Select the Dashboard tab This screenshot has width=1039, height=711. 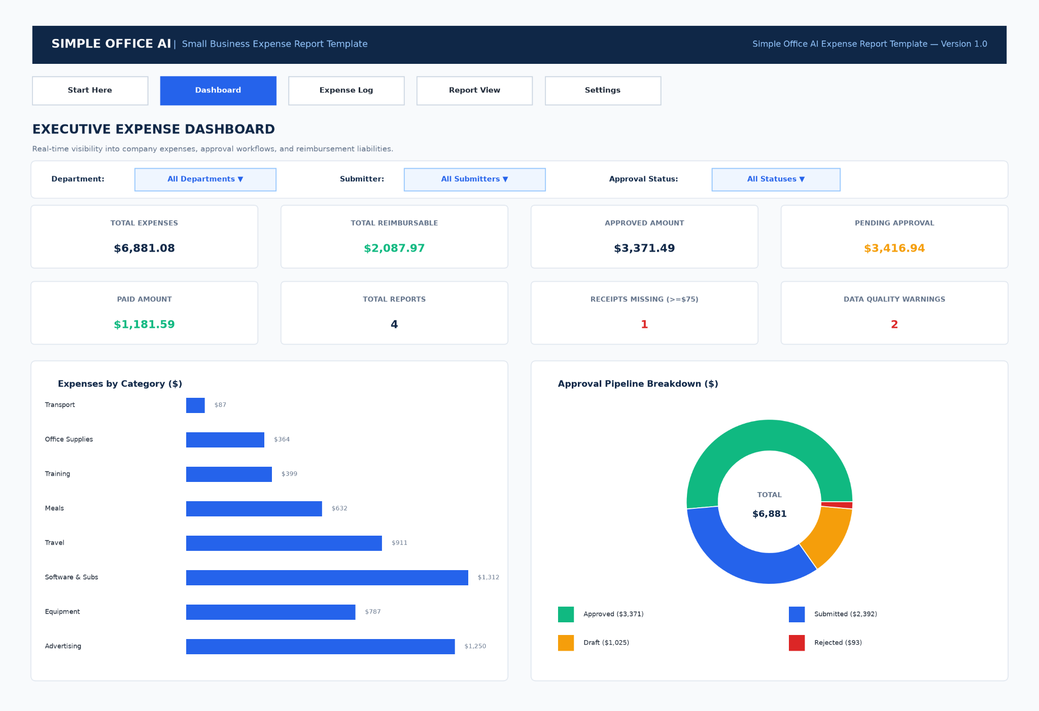218,91
